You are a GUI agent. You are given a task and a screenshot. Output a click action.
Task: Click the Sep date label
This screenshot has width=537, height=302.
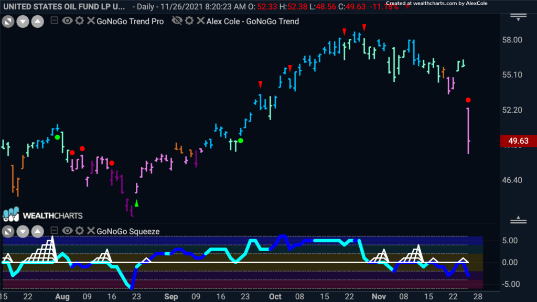coord(171,297)
